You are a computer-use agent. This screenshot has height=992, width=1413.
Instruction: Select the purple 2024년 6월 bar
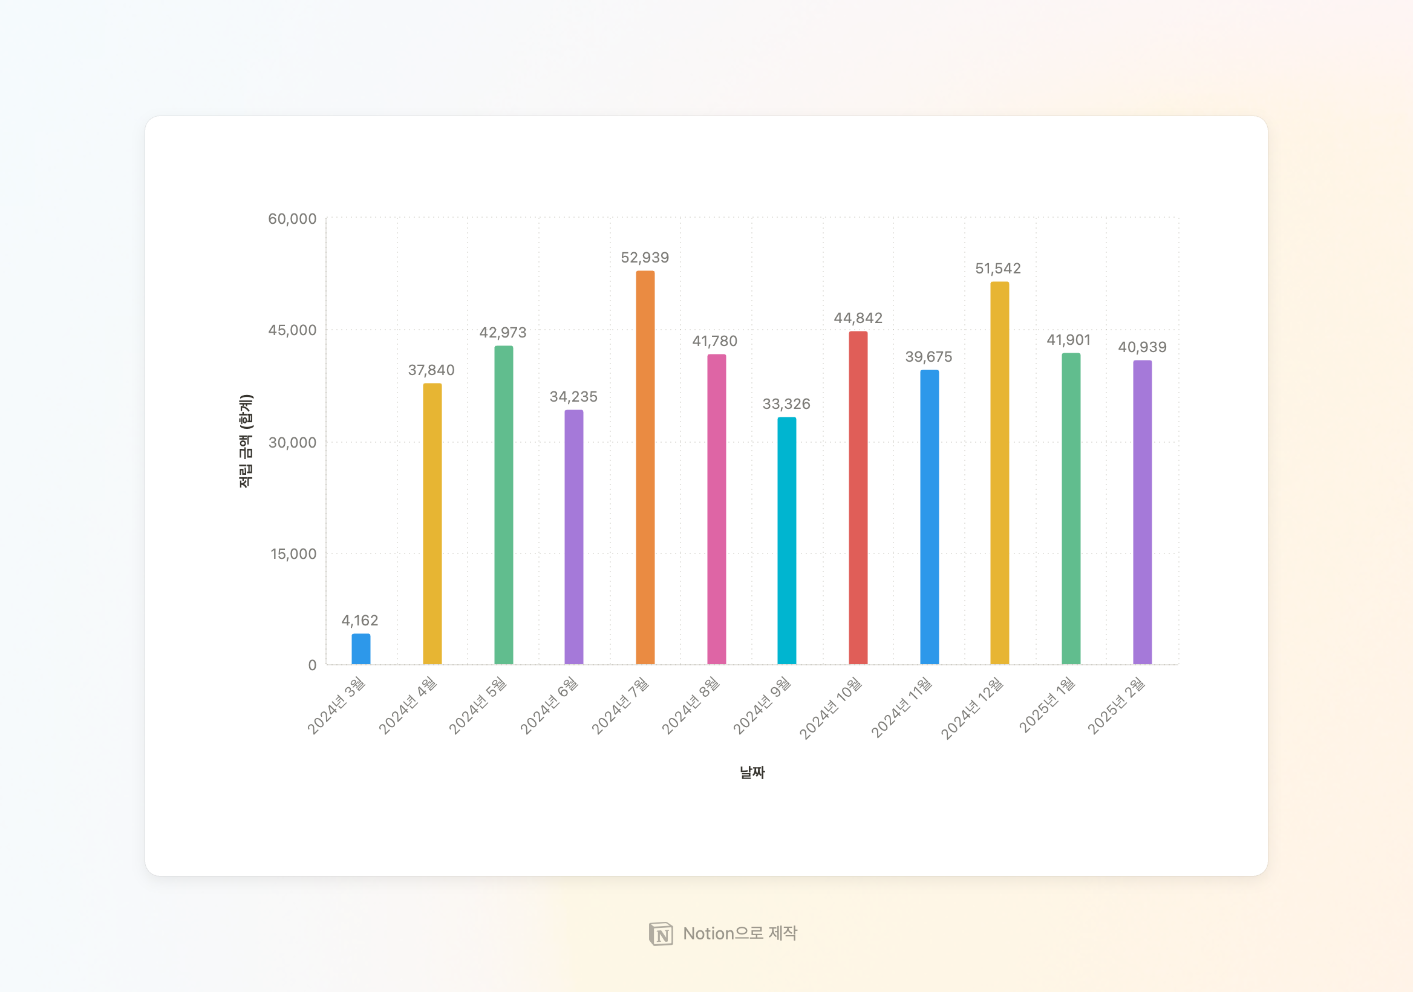point(573,537)
